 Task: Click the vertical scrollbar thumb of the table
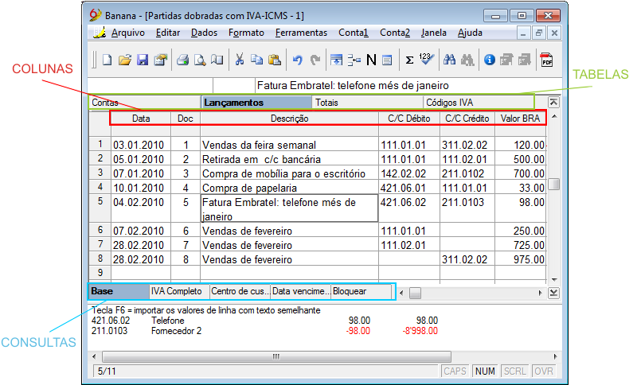coord(553,184)
